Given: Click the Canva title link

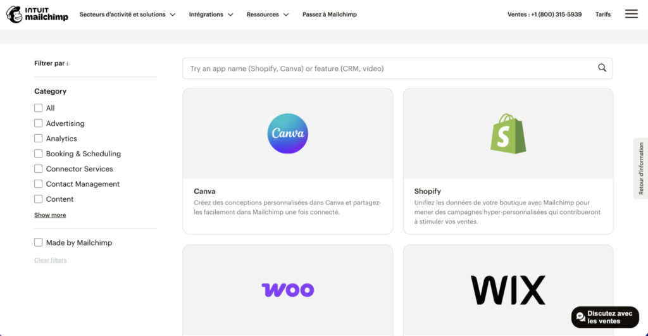Looking at the screenshot, I should [x=204, y=191].
